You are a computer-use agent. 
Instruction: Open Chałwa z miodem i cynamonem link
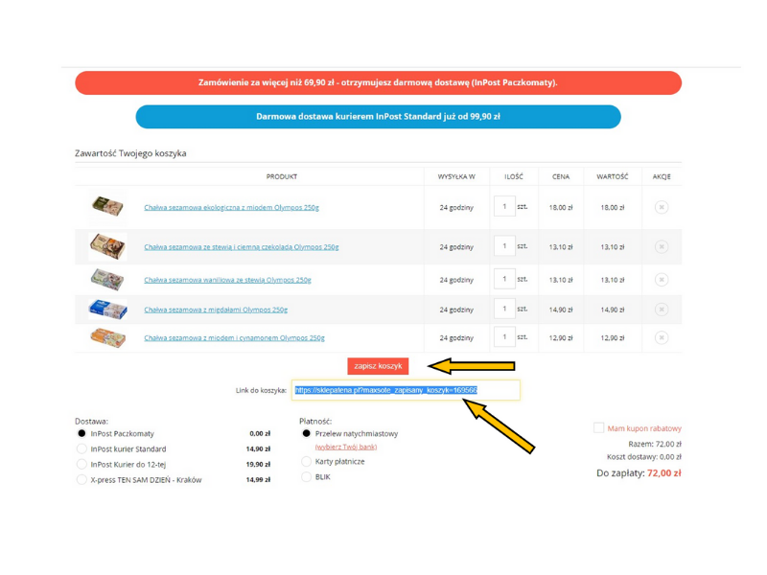click(x=234, y=338)
